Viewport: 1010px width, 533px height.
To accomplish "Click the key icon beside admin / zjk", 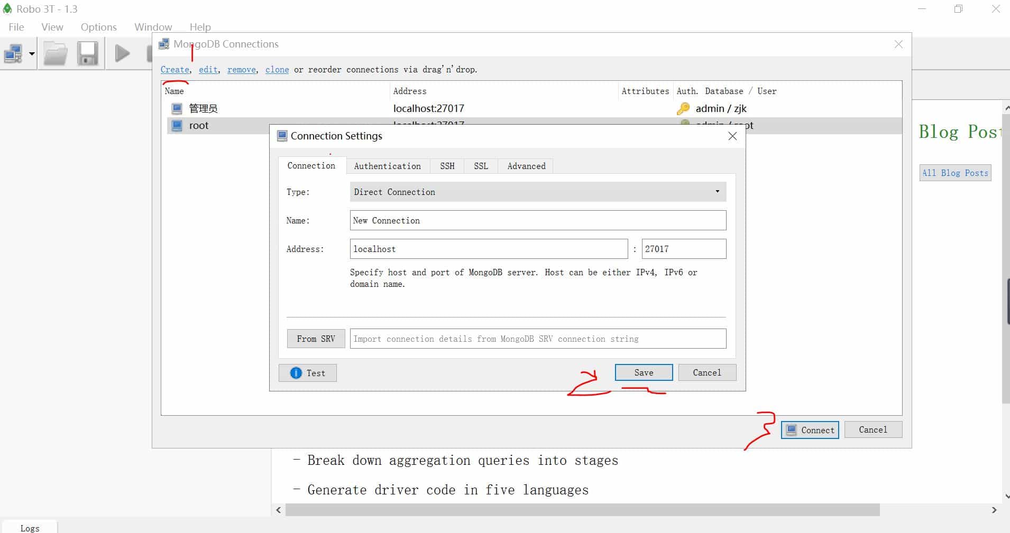I will [683, 109].
